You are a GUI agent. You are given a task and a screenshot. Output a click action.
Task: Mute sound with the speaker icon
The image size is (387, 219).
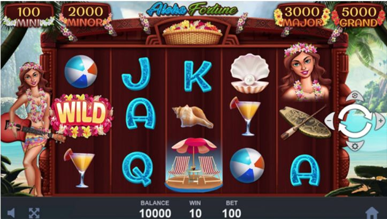tap(11, 213)
